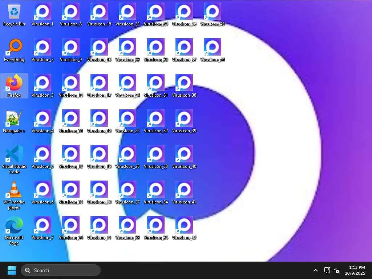Click the VirusIcon_39 shortcut
Viewport: 372px width, 279px height.
[x=184, y=121]
